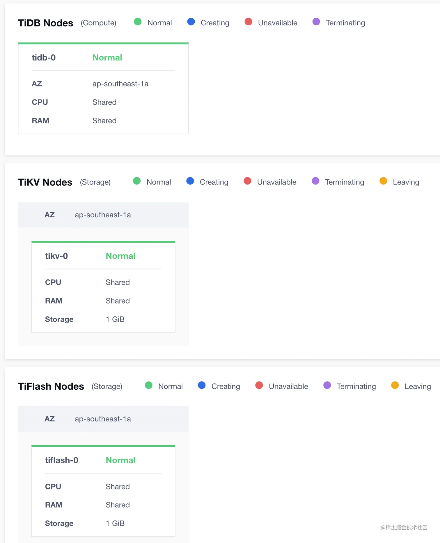
Task: Click the RAM Shared value in tiflash-0 card
Action: pos(118,505)
